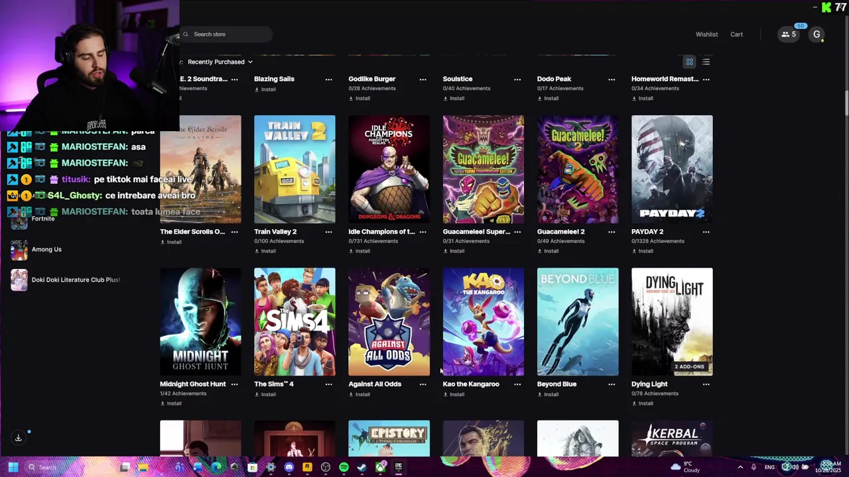Open the downloads icon in the sidebar

(x=19, y=437)
